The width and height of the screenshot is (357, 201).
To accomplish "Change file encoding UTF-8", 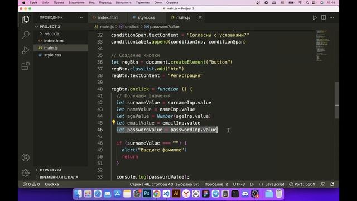I will [239, 184].
